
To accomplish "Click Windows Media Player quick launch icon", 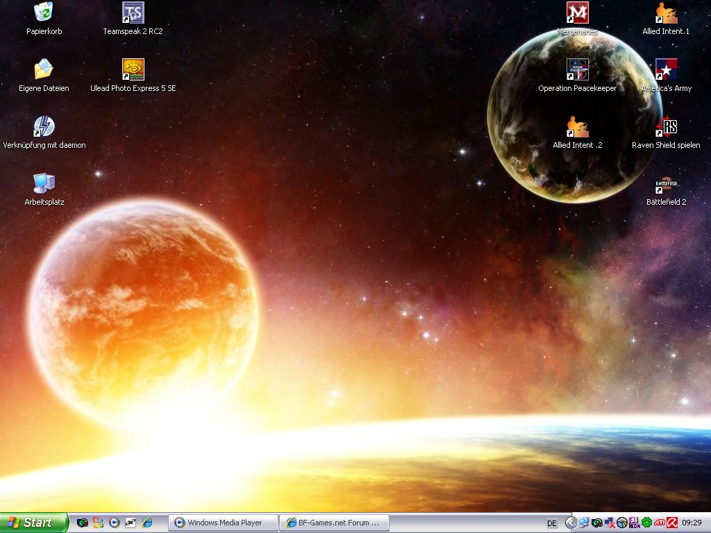I will click(115, 523).
